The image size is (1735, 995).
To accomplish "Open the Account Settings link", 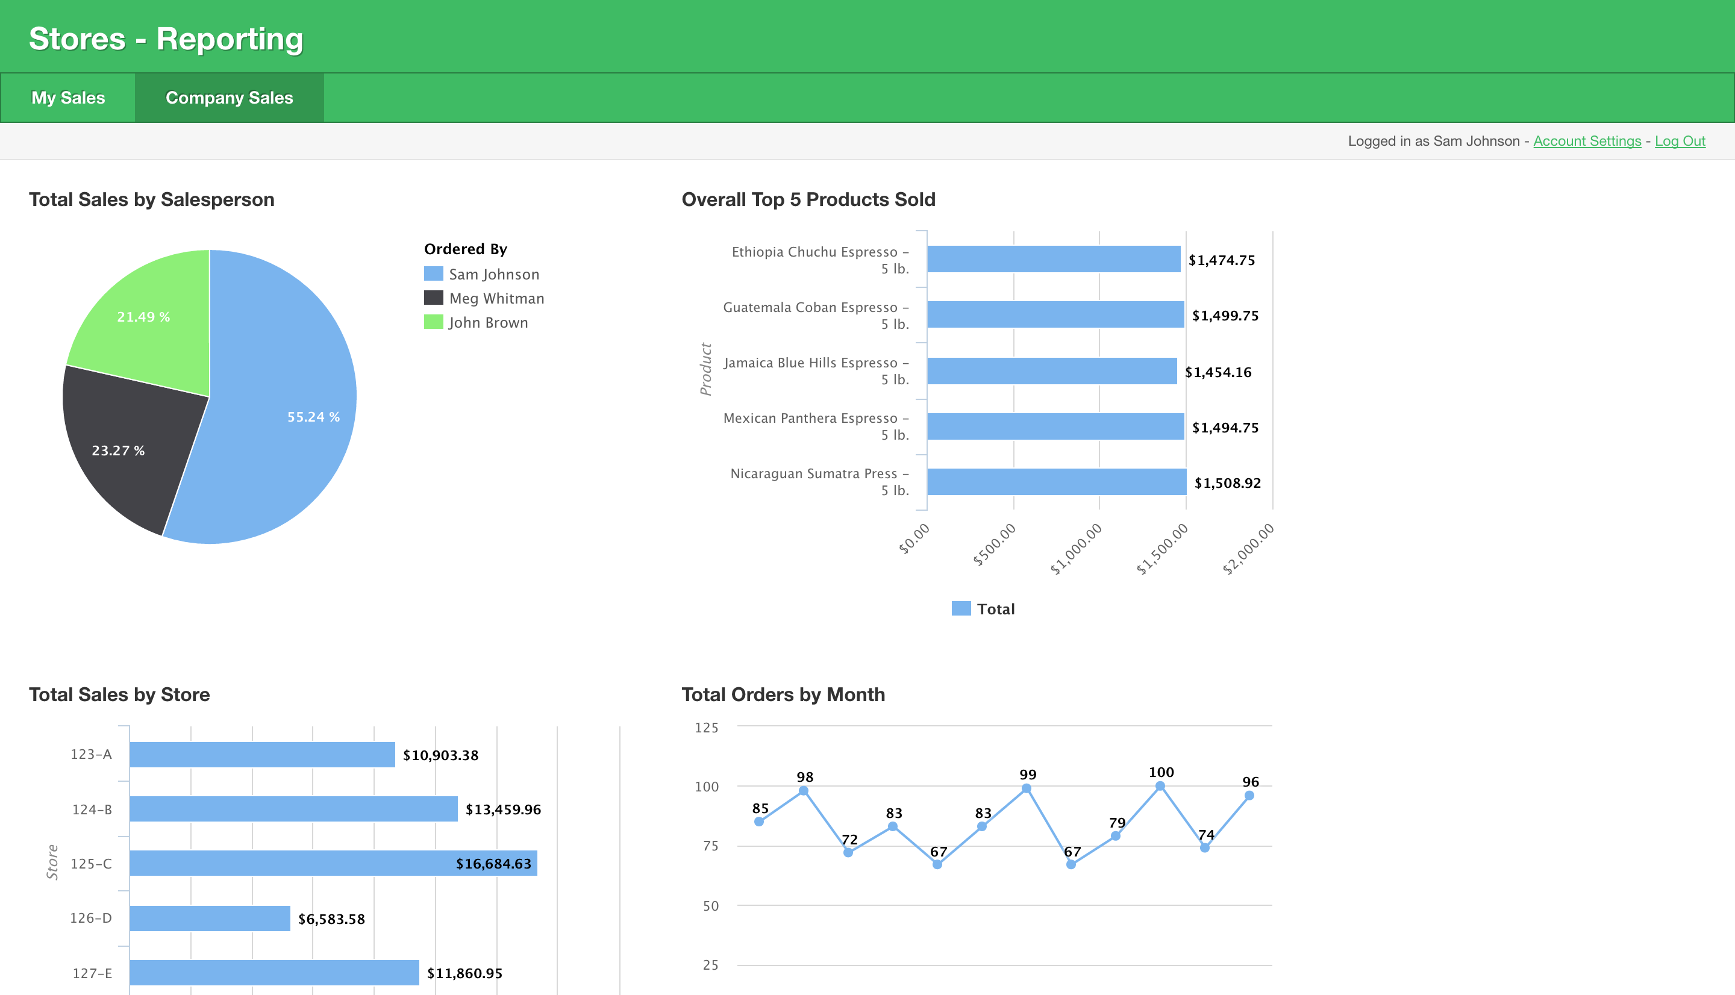I will (x=1587, y=141).
